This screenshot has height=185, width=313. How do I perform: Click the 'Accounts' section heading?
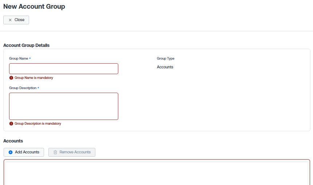coord(13,141)
